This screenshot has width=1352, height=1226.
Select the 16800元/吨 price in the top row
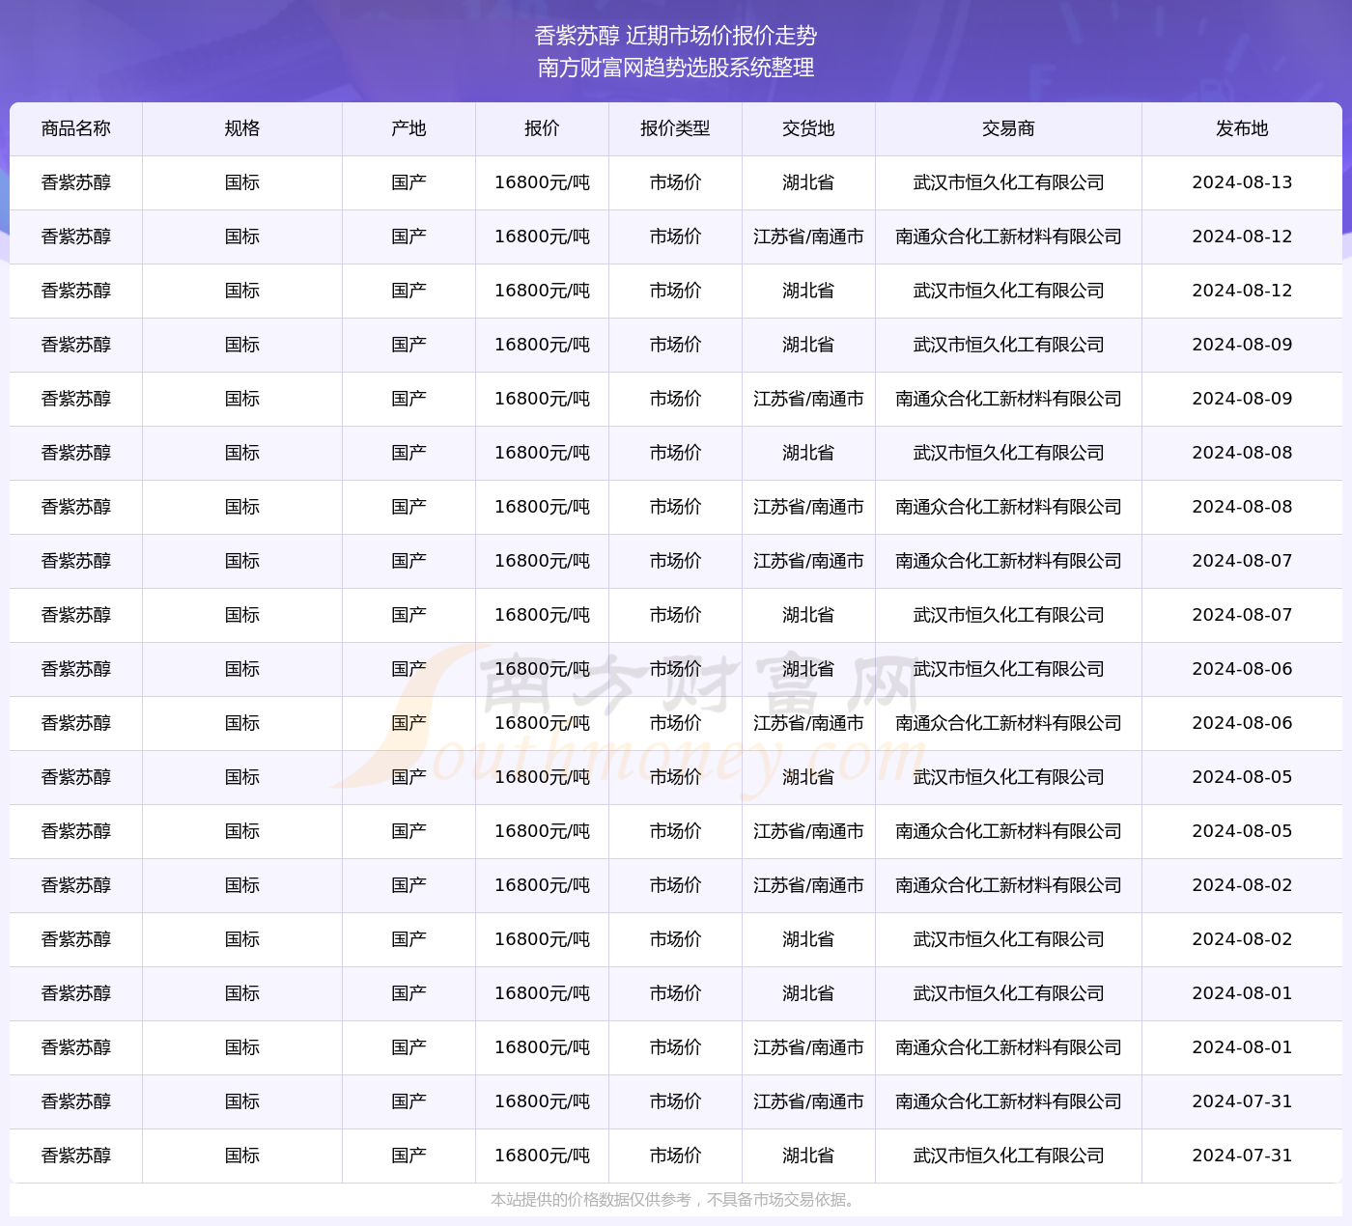(541, 182)
